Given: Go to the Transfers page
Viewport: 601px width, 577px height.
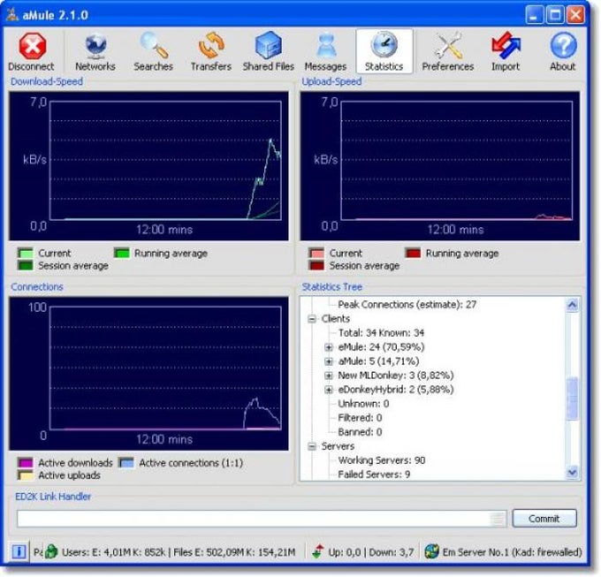Looking at the screenshot, I should pyautogui.click(x=211, y=51).
